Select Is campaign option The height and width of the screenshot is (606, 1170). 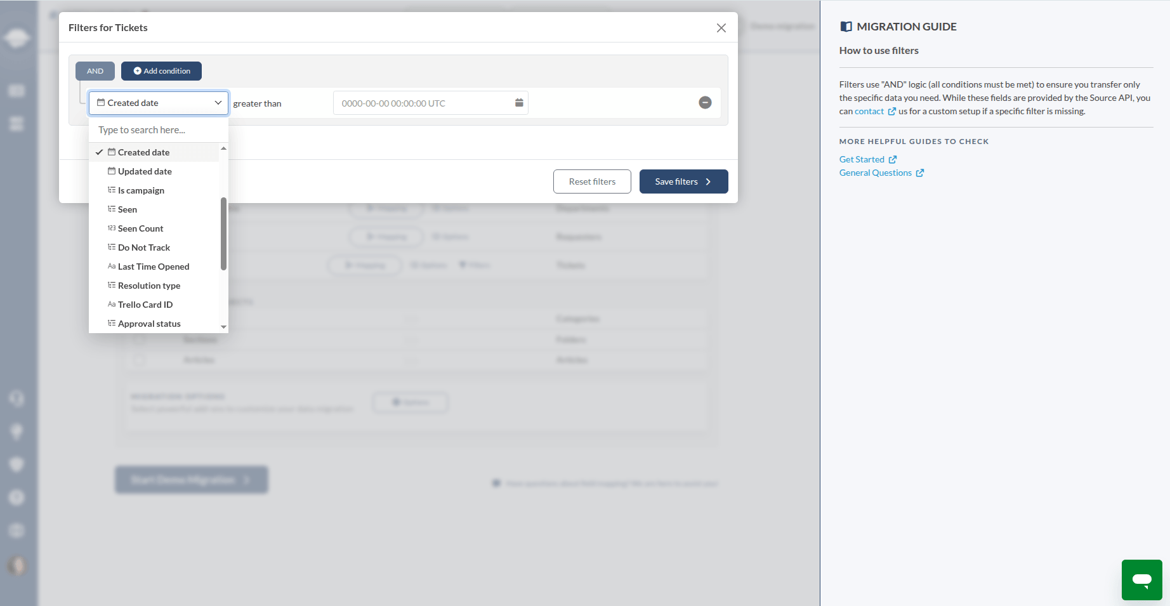[154, 190]
